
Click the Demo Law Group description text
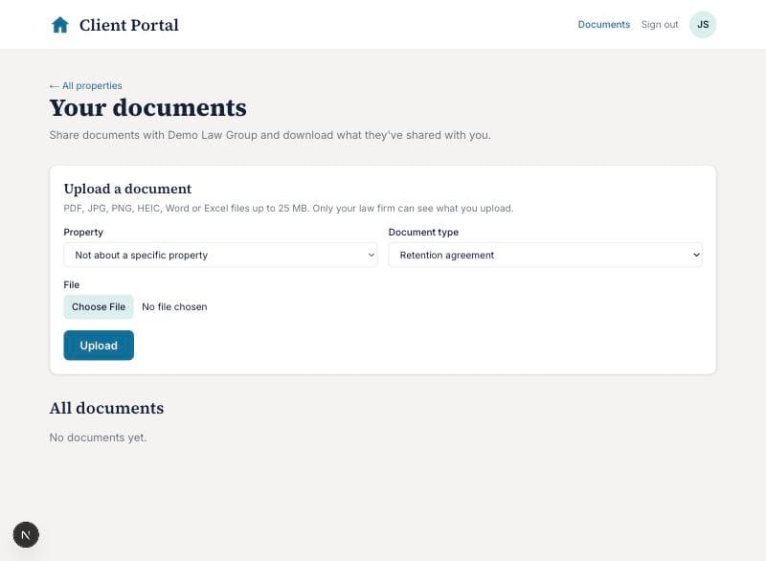(x=270, y=135)
